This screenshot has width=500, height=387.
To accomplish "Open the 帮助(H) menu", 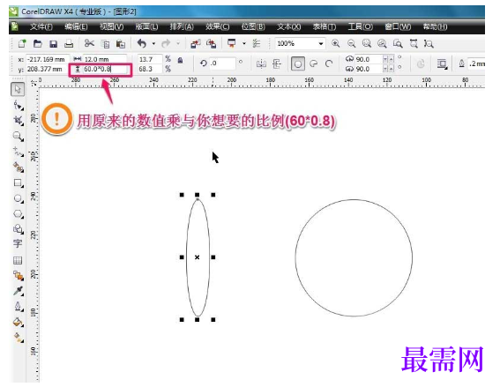I will click(x=435, y=26).
